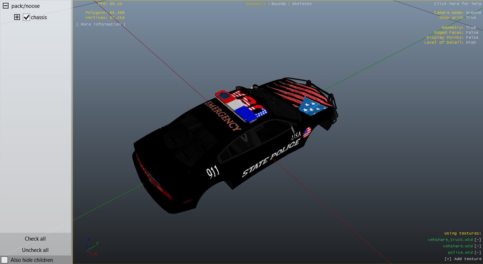The height and width of the screenshot is (264, 483).
Task: Uncheck the chassis visibility checkbox
Action: (26, 17)
